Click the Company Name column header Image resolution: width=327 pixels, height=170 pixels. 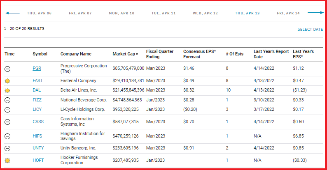pos(76,54)
